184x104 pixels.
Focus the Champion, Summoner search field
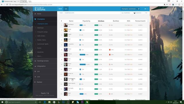129,9
